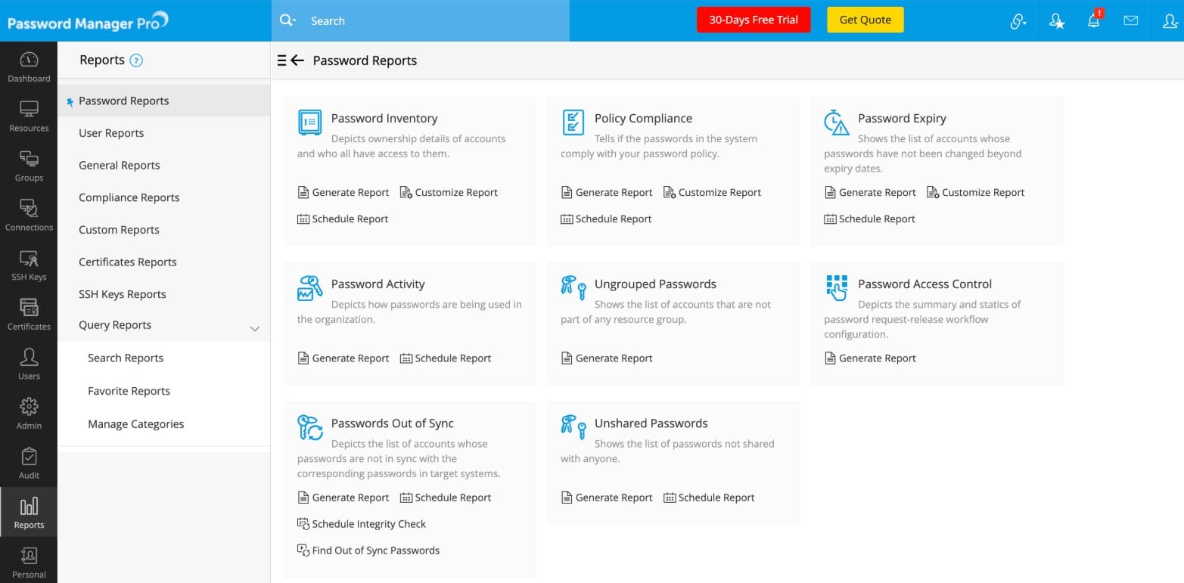This screenshot has width=1184, height=583.
Task: Click the Reports help question icon
Action: [x=136, y=61]
